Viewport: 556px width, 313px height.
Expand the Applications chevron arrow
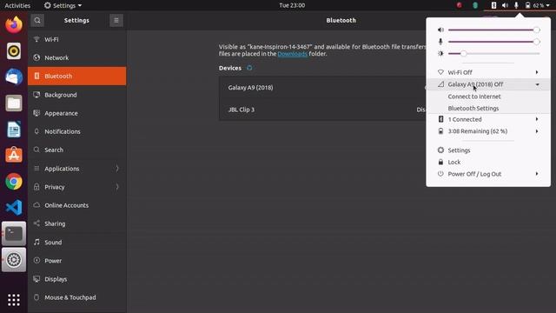[x=117, y=169]
